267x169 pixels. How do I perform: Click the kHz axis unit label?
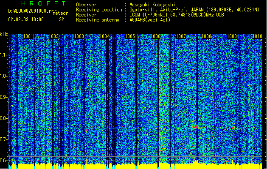(4, 34)
